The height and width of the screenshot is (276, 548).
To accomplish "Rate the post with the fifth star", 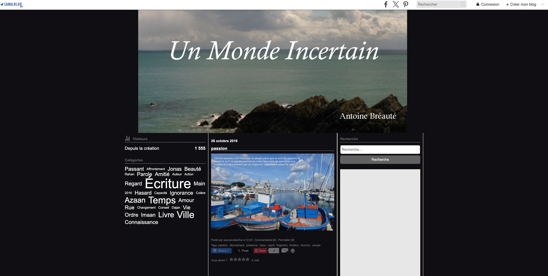I will click(247, 260).
